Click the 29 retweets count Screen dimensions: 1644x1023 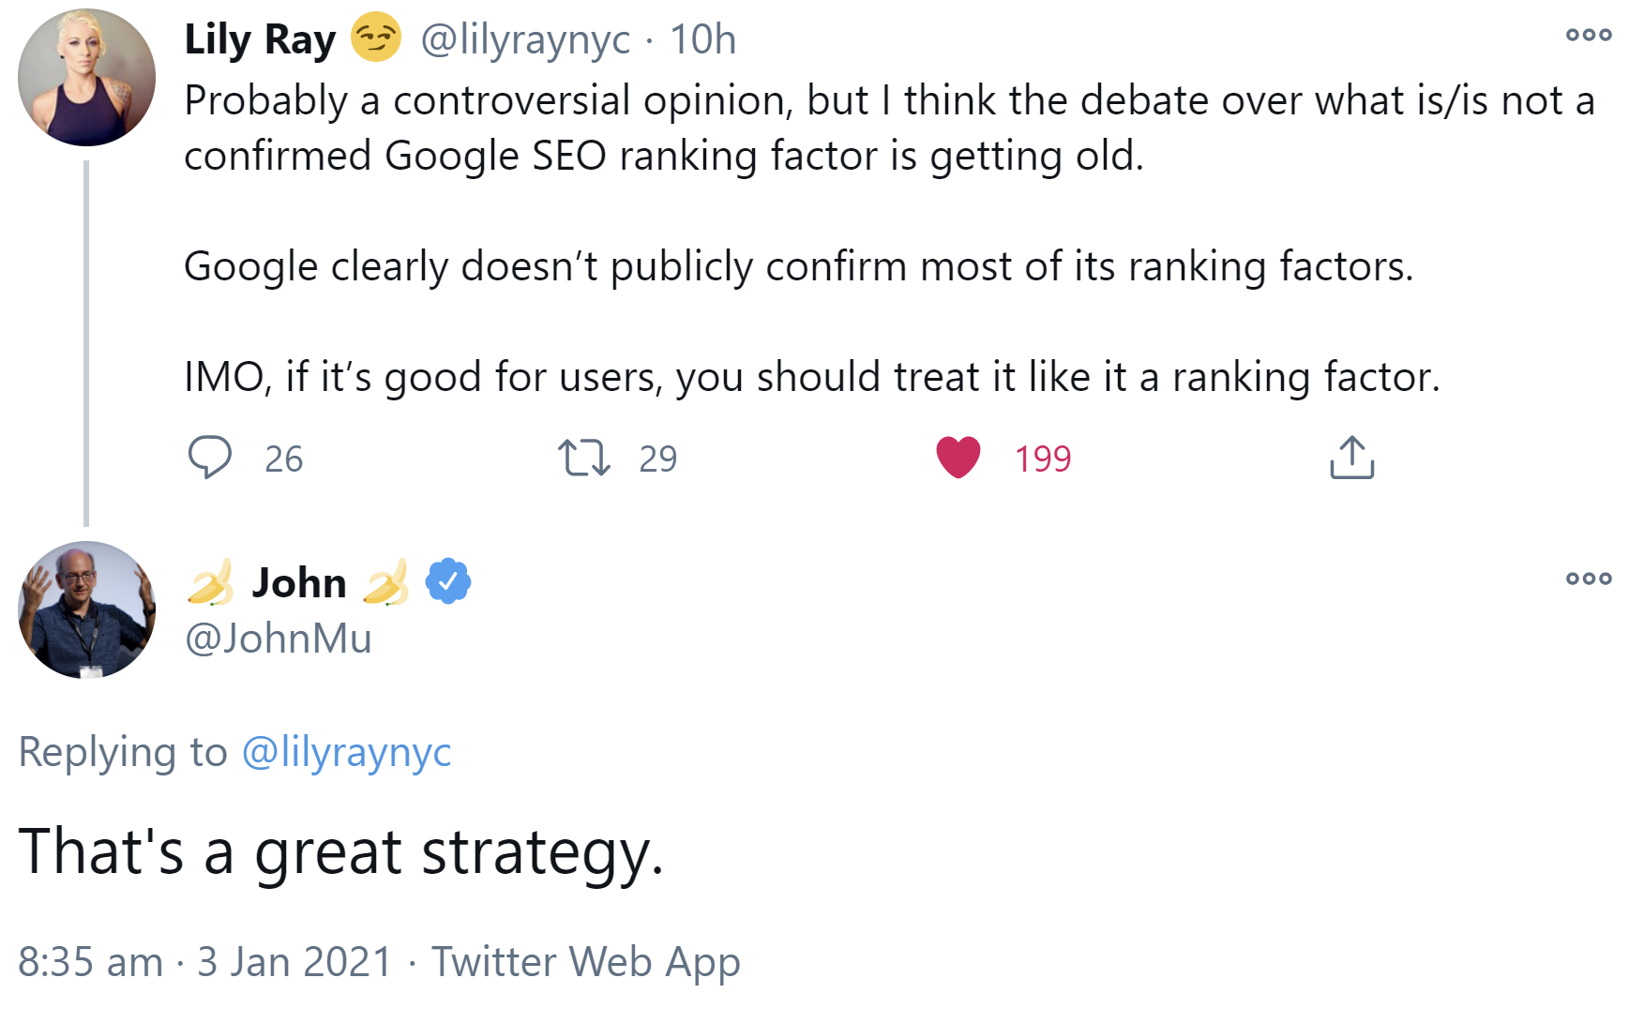point(657,459)
